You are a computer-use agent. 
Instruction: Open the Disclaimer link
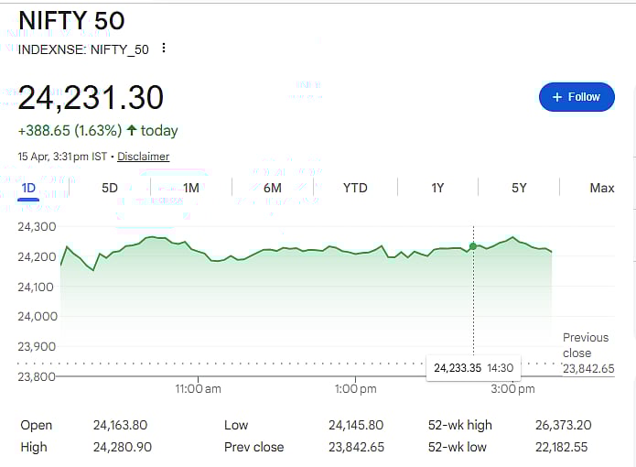(x=143, y=157)
